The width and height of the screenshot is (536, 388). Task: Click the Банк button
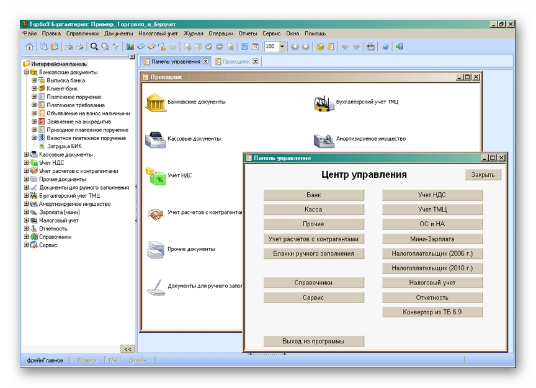tap(313, 195)
